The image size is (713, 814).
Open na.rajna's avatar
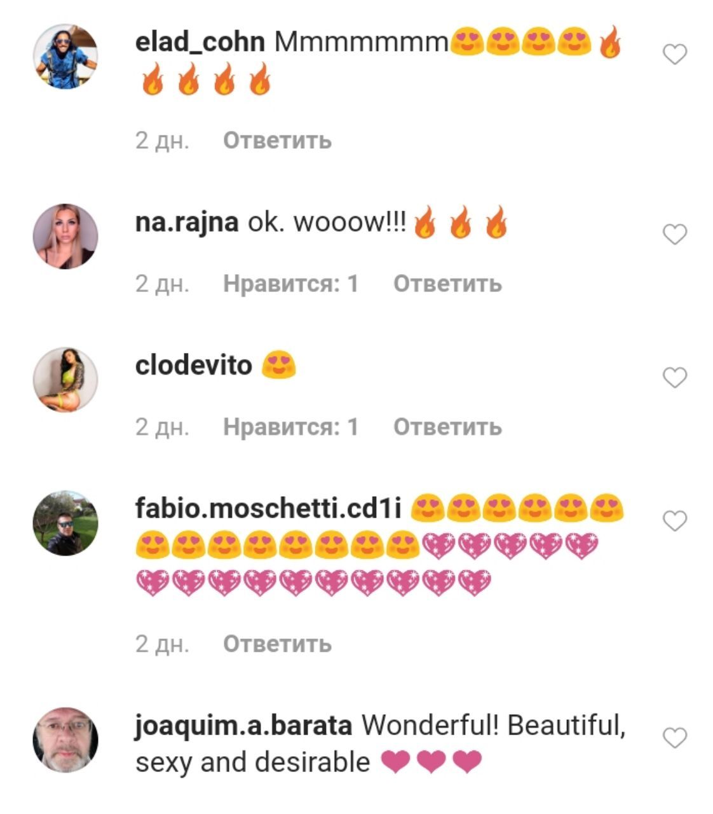pyautogui.click(x=65, y=237)
